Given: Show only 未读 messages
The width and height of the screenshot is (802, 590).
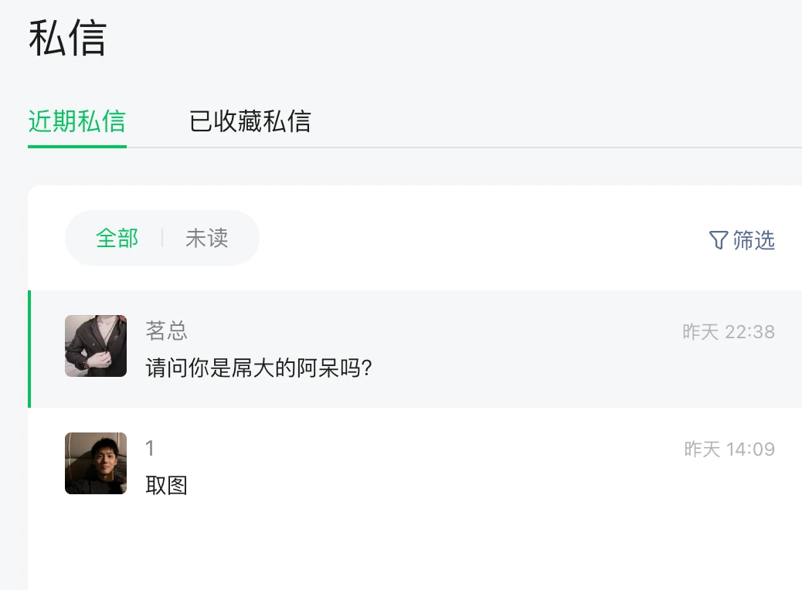Looking at the screenshot, I should pos(207,238).
